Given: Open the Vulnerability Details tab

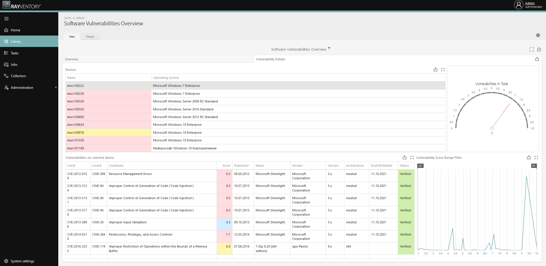Looking at the screenshot, I should 270,59.
